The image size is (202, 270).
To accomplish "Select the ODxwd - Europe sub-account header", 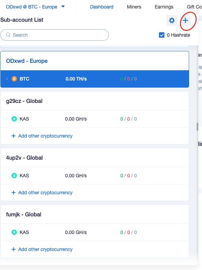I will (x=95, y=61).
